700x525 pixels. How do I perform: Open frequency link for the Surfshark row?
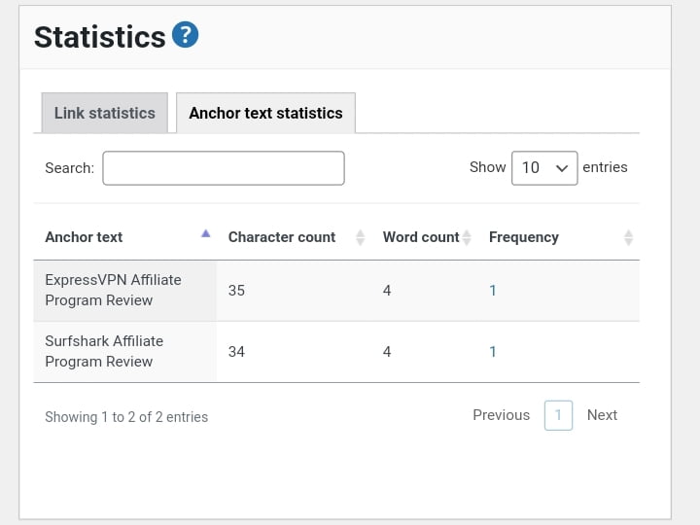492,352
